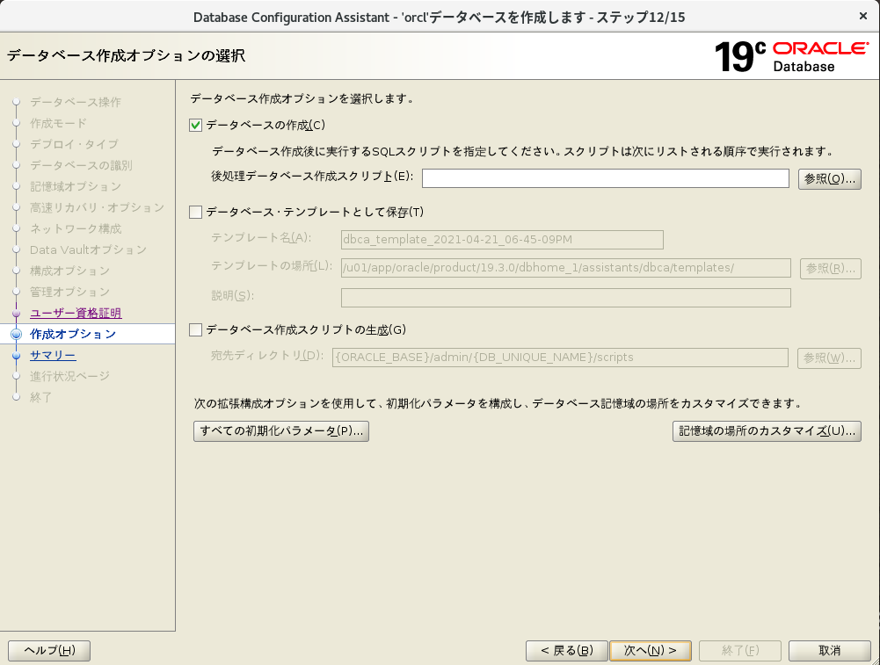Close the Database Configuration Assistant window
The height and width of the screenshot is (665, 880).
click(862, 16)
